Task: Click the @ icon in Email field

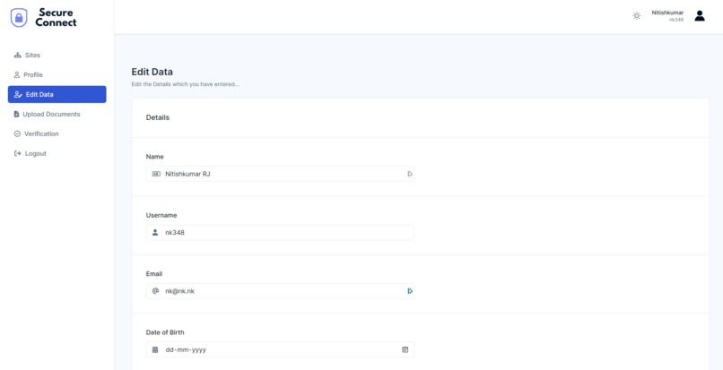Action: (155, 291)
